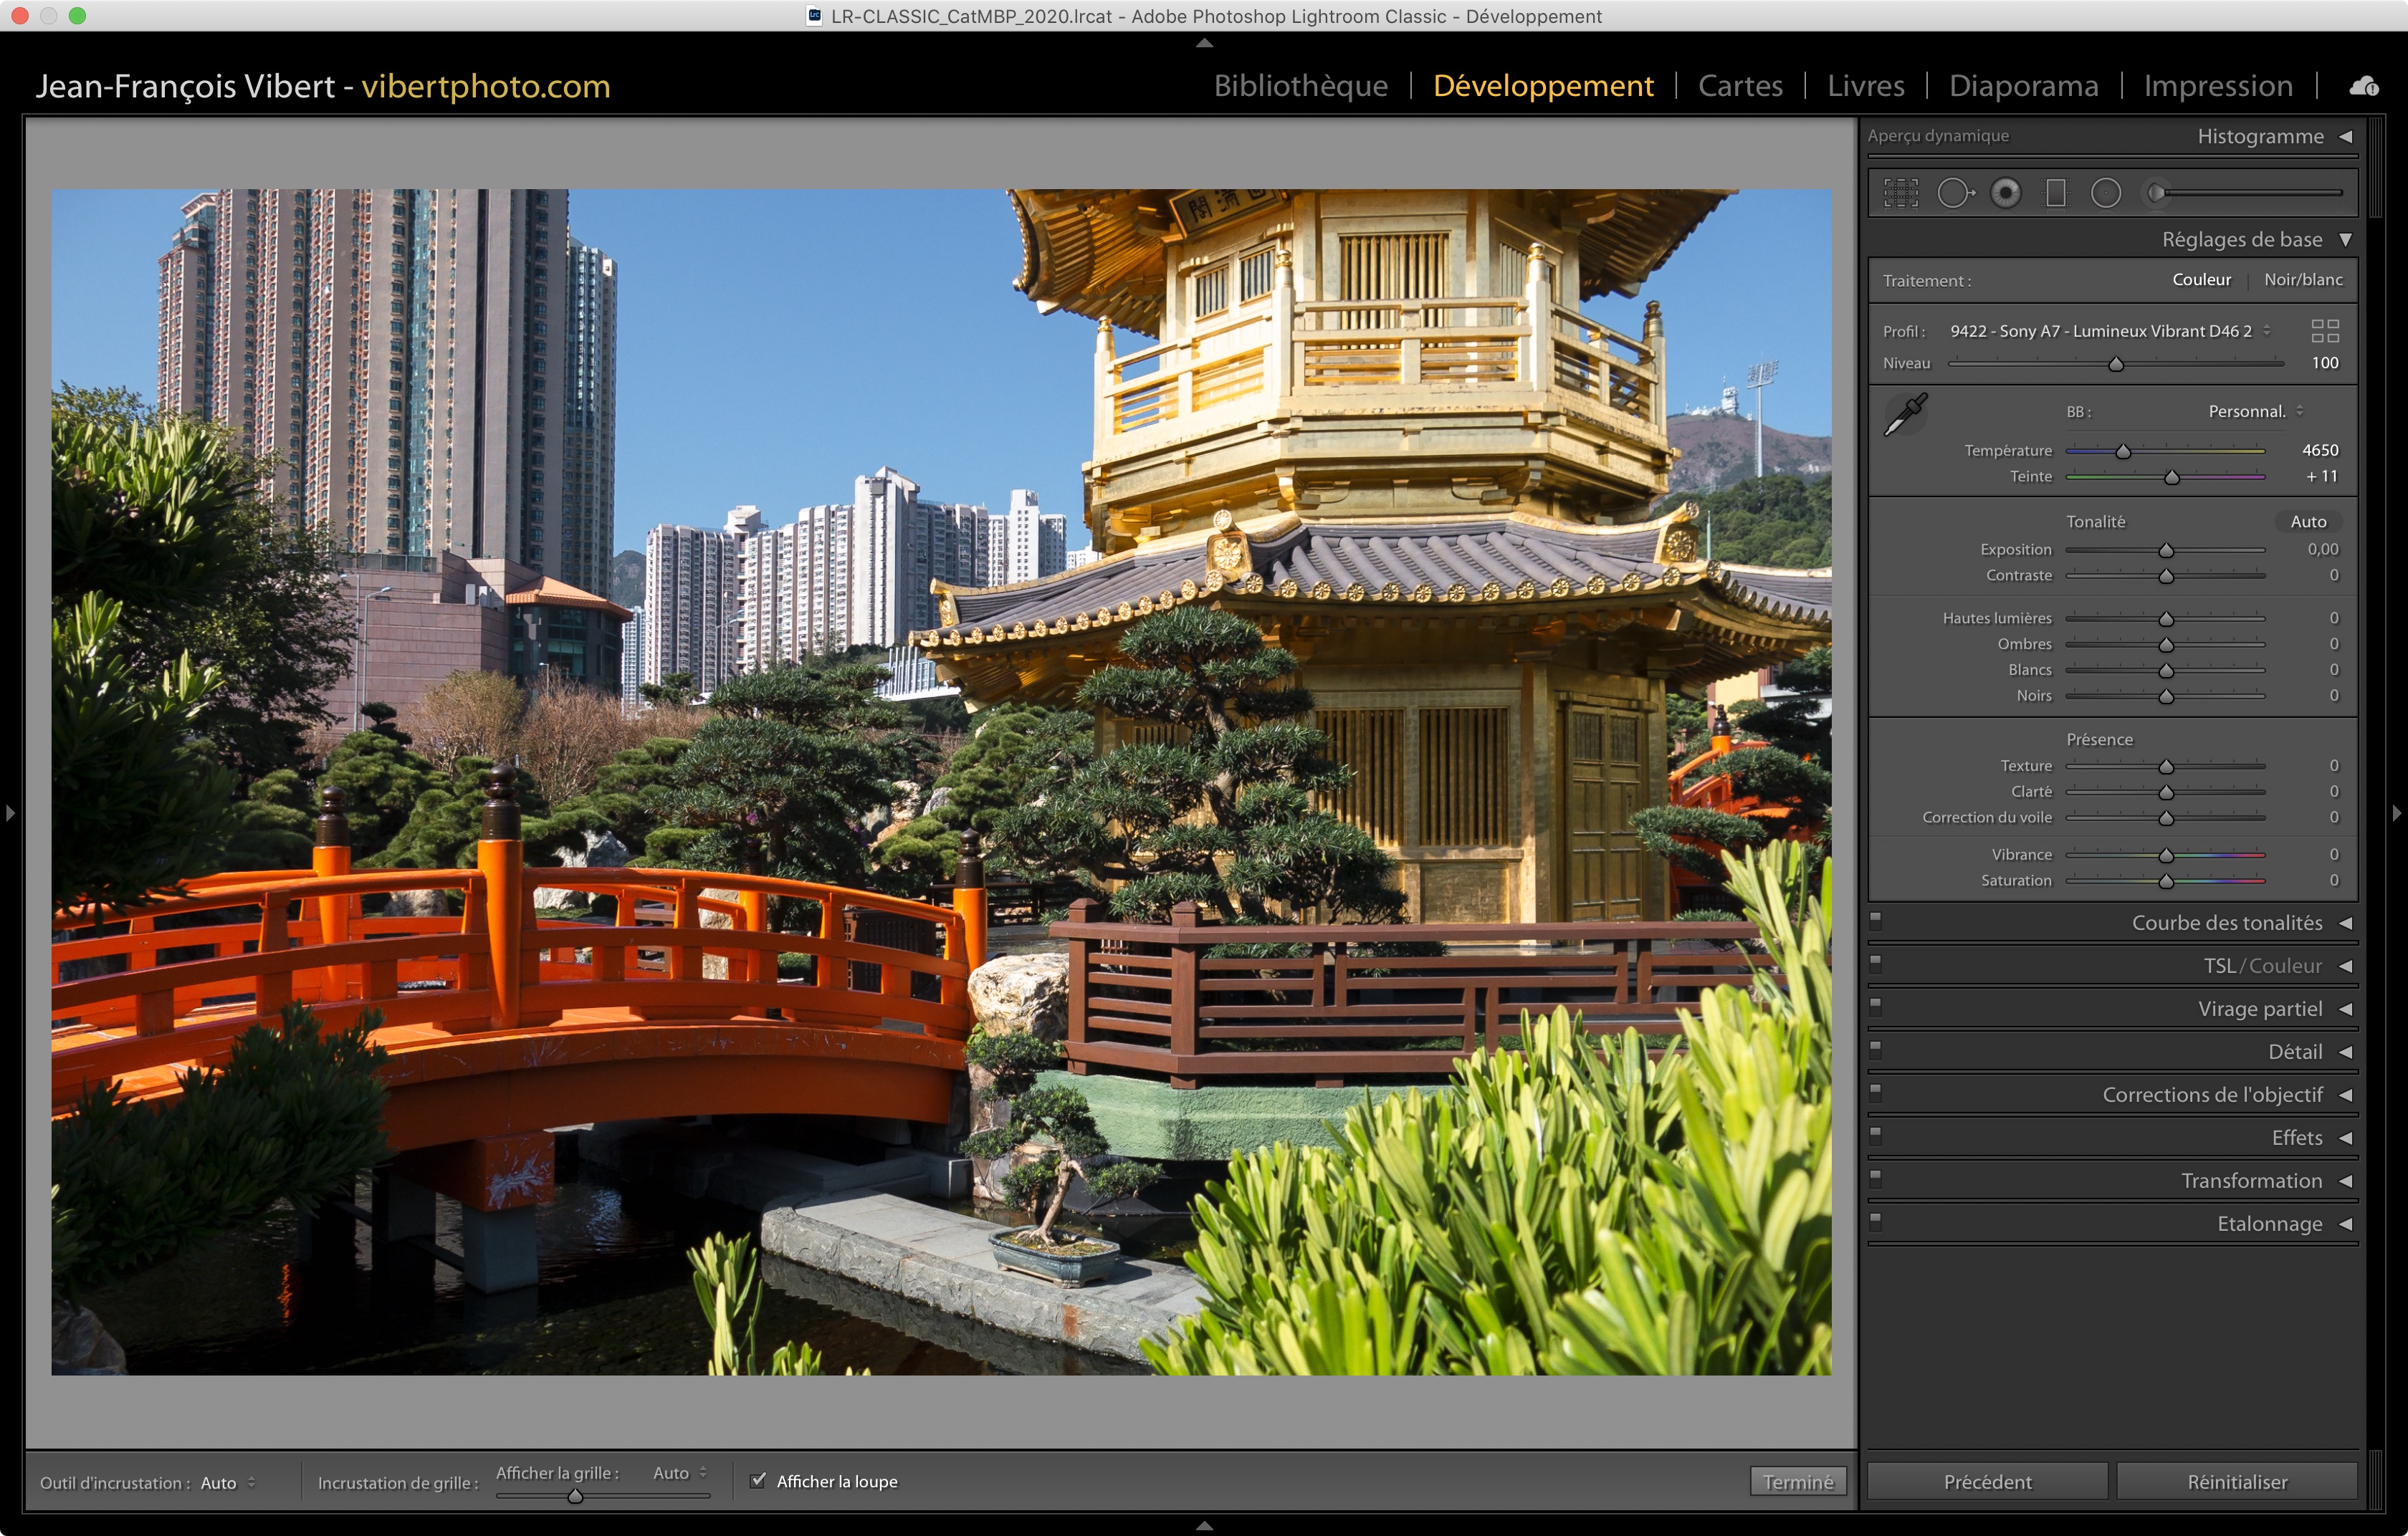Click the cloud sync status icon

pyautogui.click(x=2364, y=86)
